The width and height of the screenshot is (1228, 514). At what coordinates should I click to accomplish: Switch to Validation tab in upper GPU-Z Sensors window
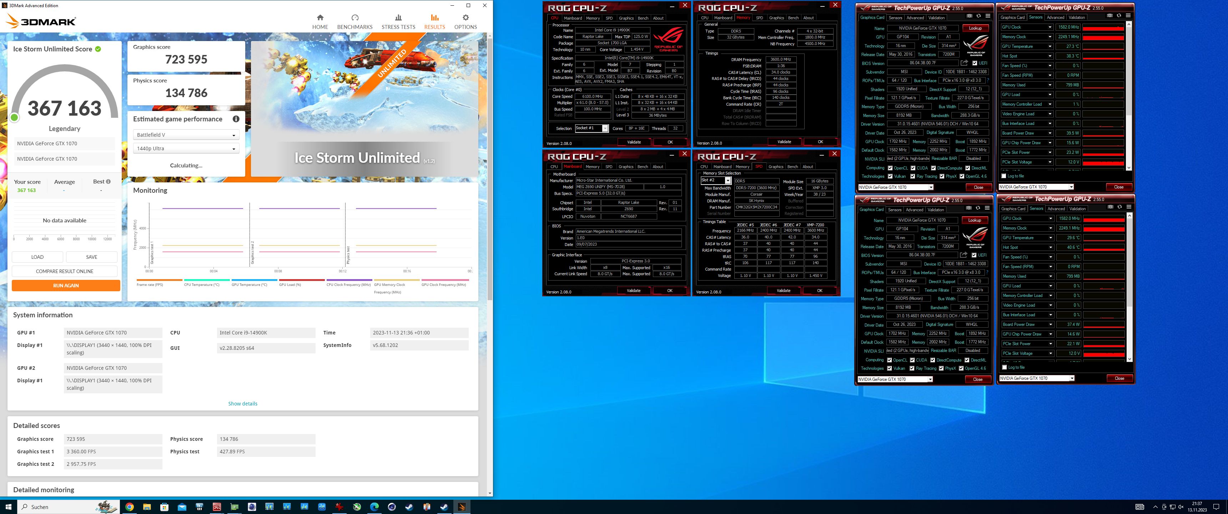tap(1077, 17)
